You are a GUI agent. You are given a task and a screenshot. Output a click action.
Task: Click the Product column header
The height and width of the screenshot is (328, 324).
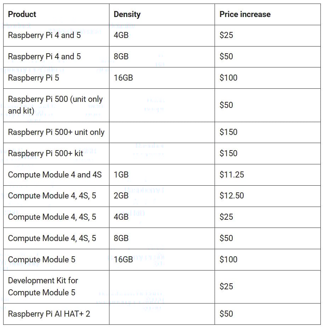22,15
